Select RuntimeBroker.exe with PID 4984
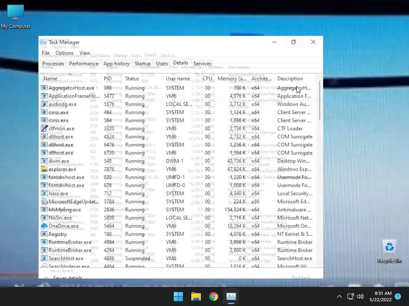The width and height of the screenshot is (409, 306). [x=178, y=242]
